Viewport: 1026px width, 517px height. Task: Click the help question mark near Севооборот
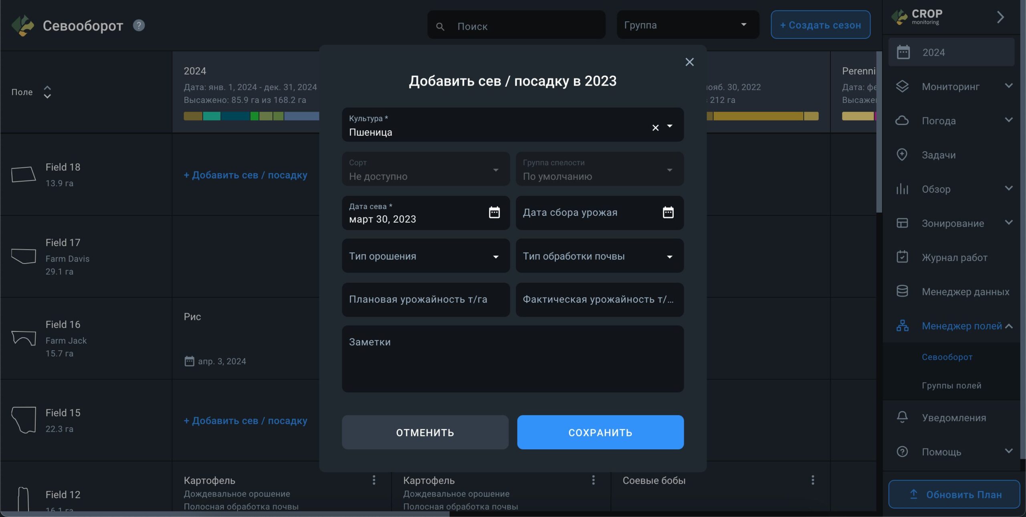pyautogui.click(x=139, y=26)
